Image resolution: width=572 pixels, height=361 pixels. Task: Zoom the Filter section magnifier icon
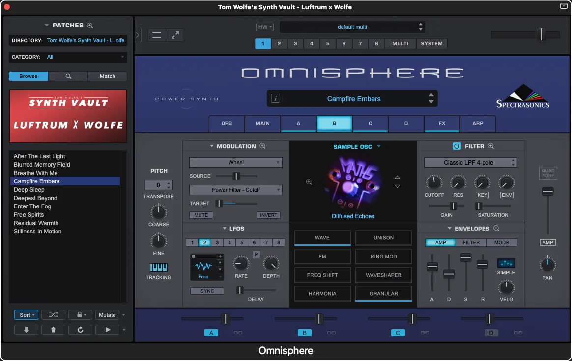tap(491, 146)
